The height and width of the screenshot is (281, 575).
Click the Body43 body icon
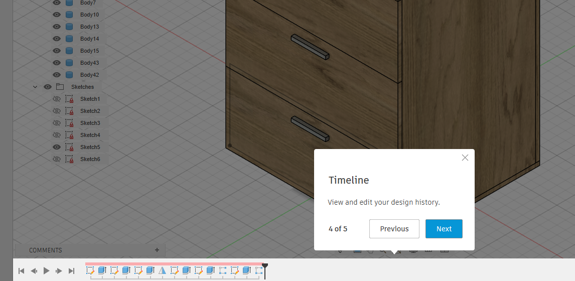tap(69, 63)
